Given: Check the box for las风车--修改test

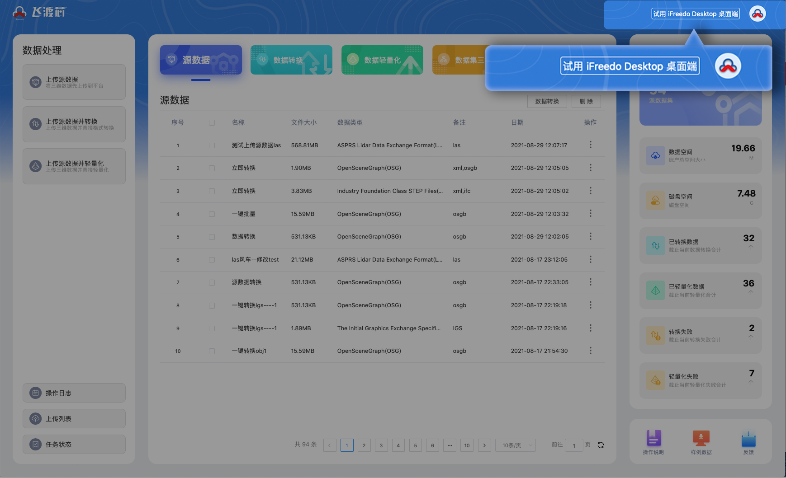Looking at the screenshot, I should (x=212, y=260).
